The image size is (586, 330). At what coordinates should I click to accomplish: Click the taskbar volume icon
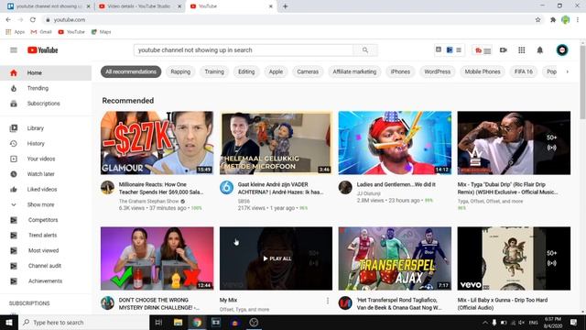(521, 323)
